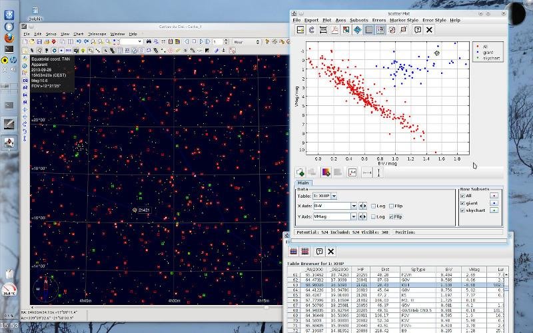The width and height of the screenshot is (533, 333).
Task: Expand the Y Axis VMag dropdown
Action: (x=354, y=216)
